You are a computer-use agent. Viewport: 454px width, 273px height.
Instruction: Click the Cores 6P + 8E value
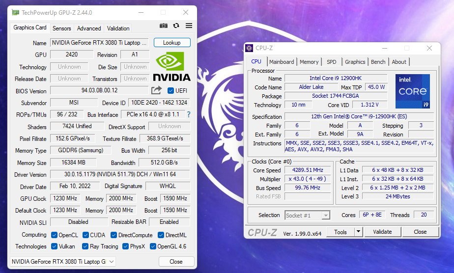coord(372,215)
